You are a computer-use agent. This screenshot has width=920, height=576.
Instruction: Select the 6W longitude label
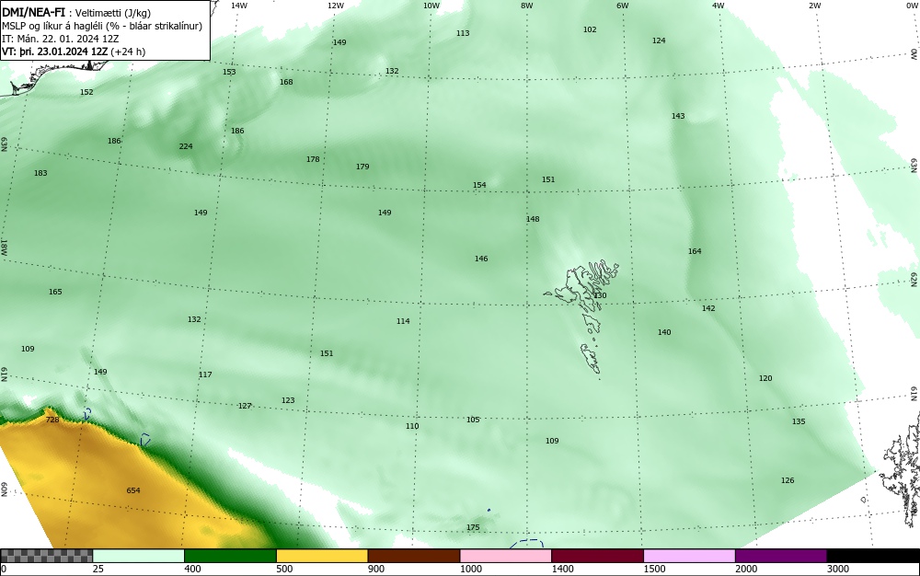coord(623,6)
